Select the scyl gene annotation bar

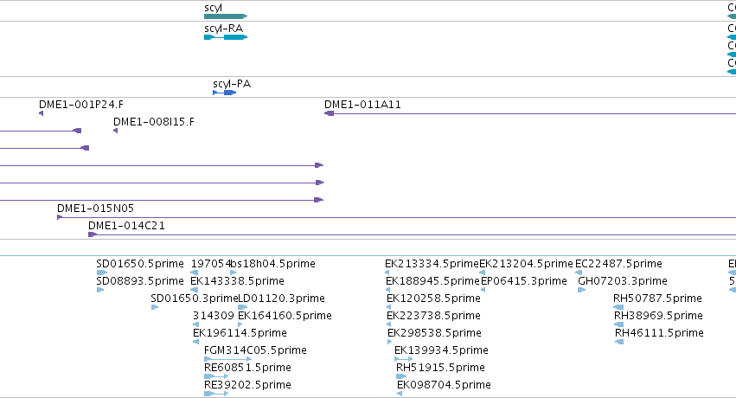pyautogui.click(x=226, y=16)
